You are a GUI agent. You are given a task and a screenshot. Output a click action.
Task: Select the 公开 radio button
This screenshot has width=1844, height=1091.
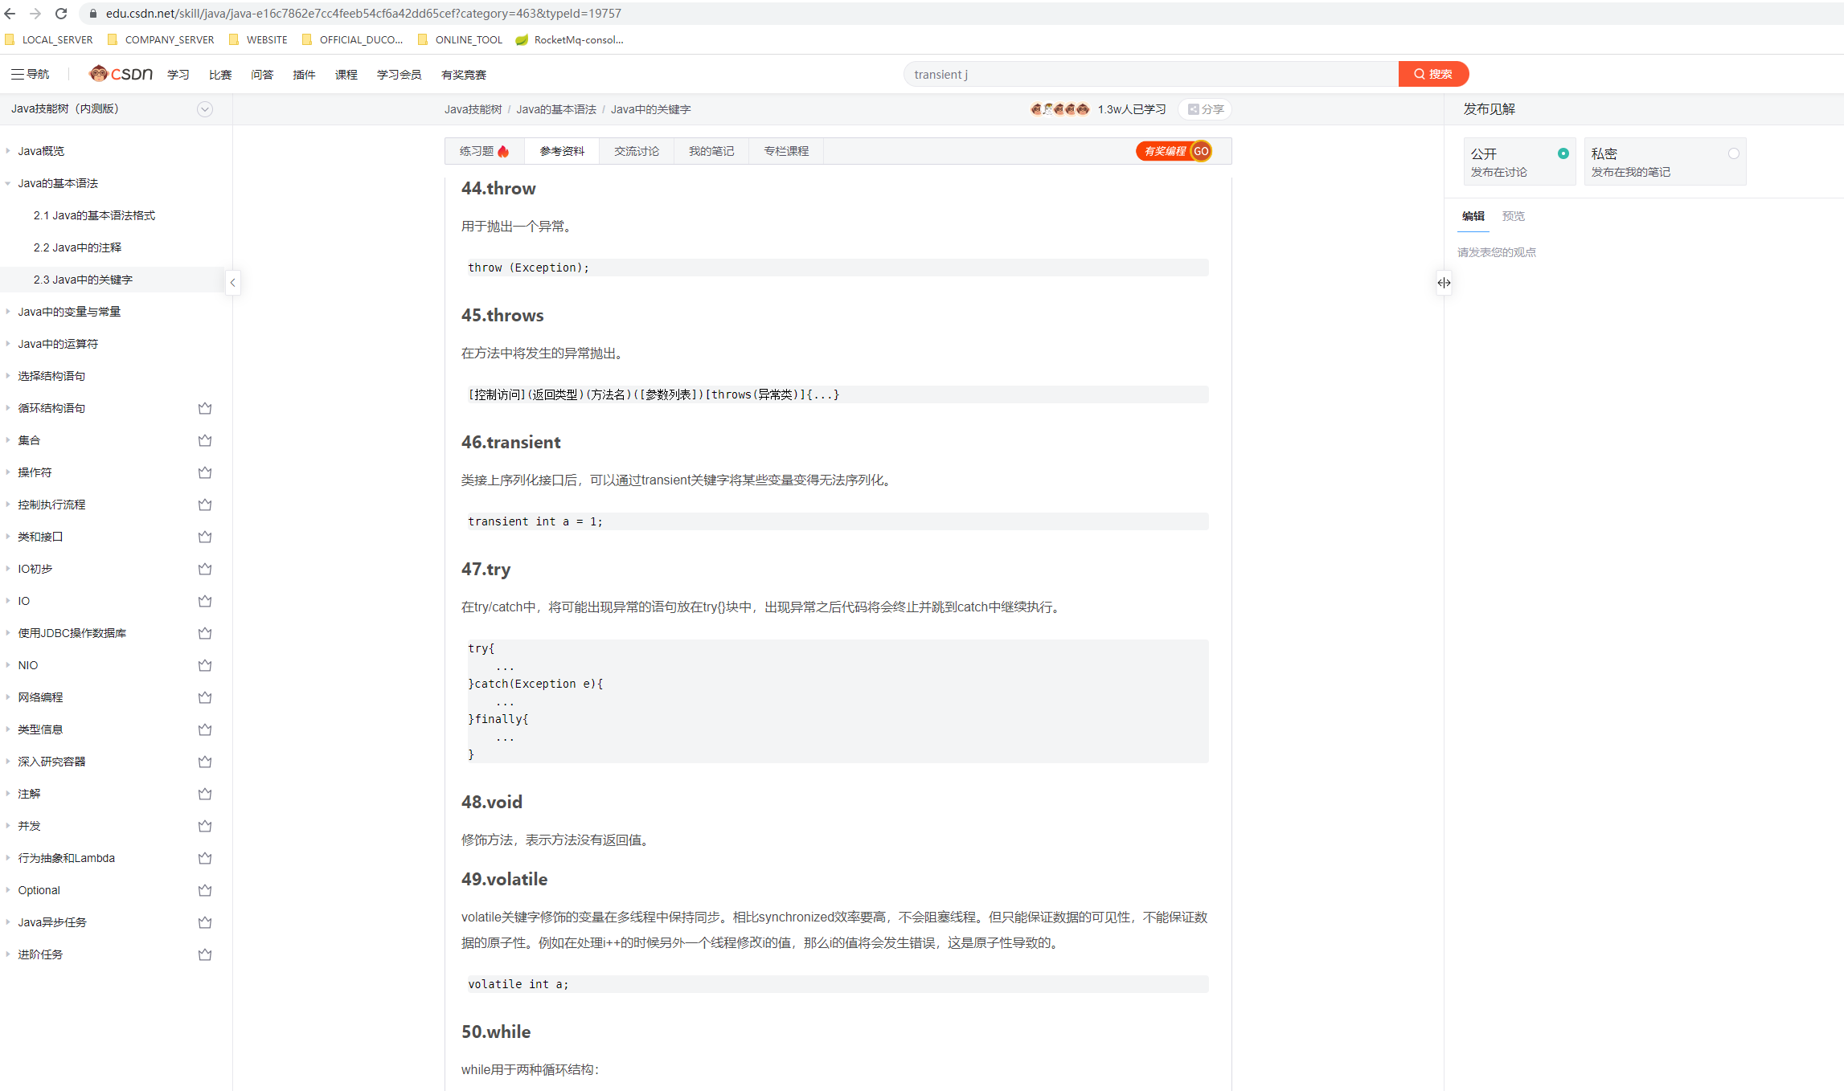click(1563, 153)
